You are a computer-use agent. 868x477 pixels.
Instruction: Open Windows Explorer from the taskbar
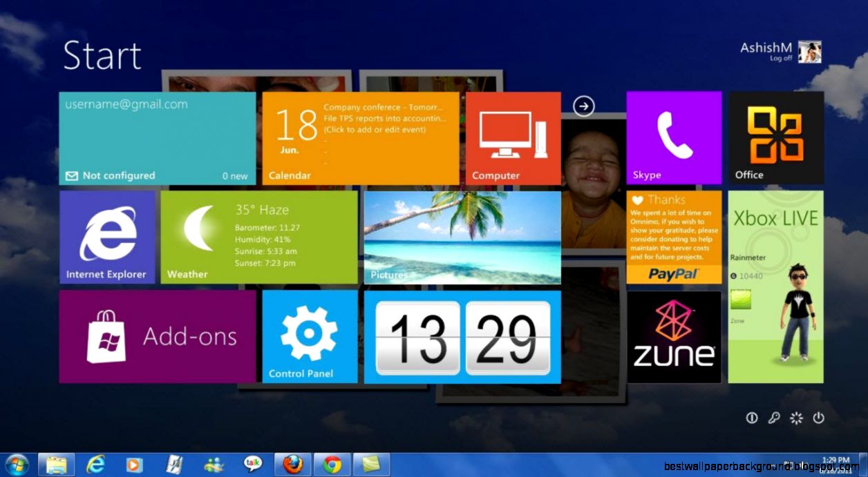point(57,465)
